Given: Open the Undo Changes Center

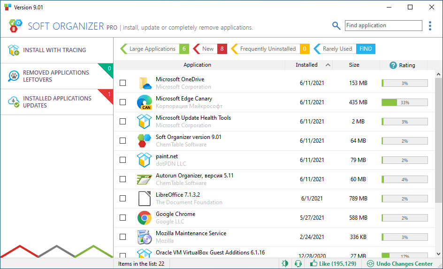Looking at the screenshot, I should [400, 264].
